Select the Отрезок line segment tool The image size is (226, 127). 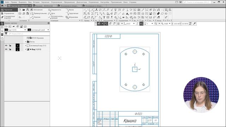[x=35, y=17]
